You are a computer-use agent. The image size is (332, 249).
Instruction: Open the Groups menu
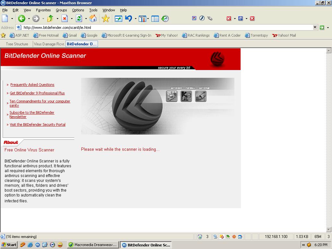(x=61, y=10)
